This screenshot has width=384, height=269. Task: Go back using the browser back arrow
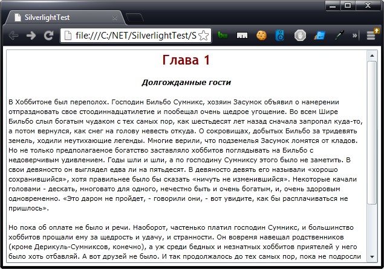coord(13,36)
